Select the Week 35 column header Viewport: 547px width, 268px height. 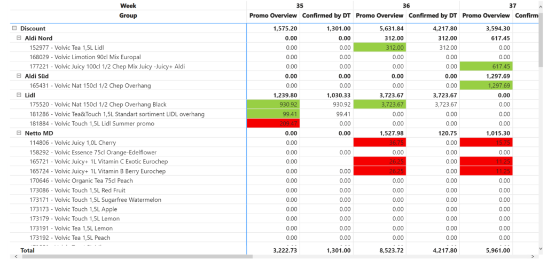tap(300, 5)
